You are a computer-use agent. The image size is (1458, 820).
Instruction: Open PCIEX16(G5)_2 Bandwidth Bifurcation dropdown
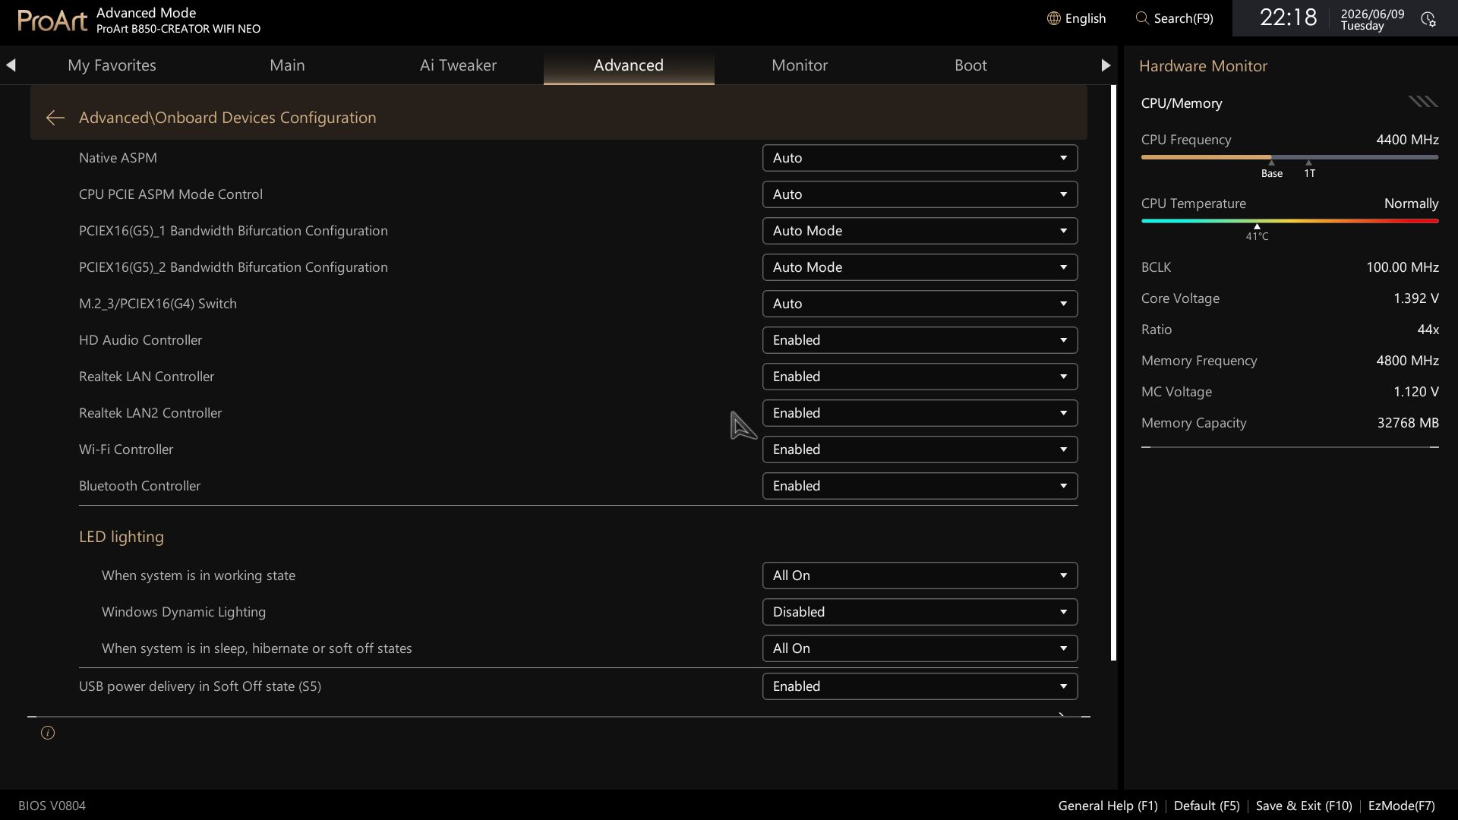(920, 267)
